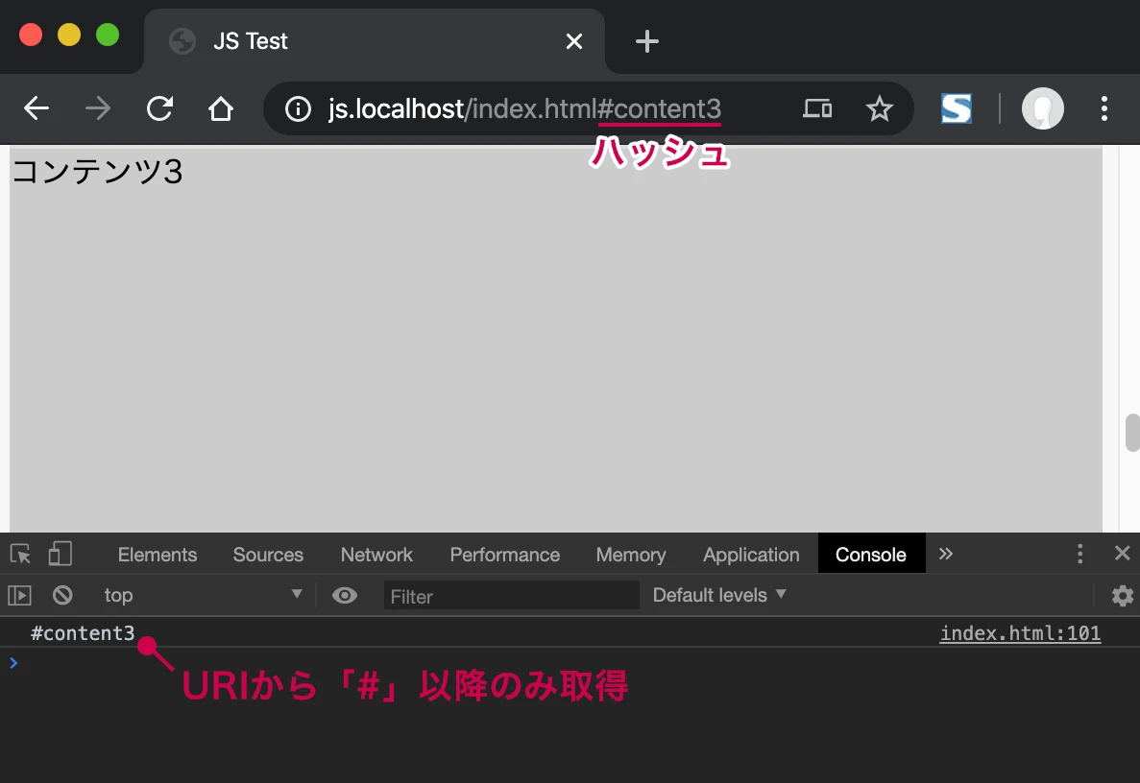Screen dimensions: 1140x783
Task: Switch to the Elements panel
Action: [x=158, y=555]
